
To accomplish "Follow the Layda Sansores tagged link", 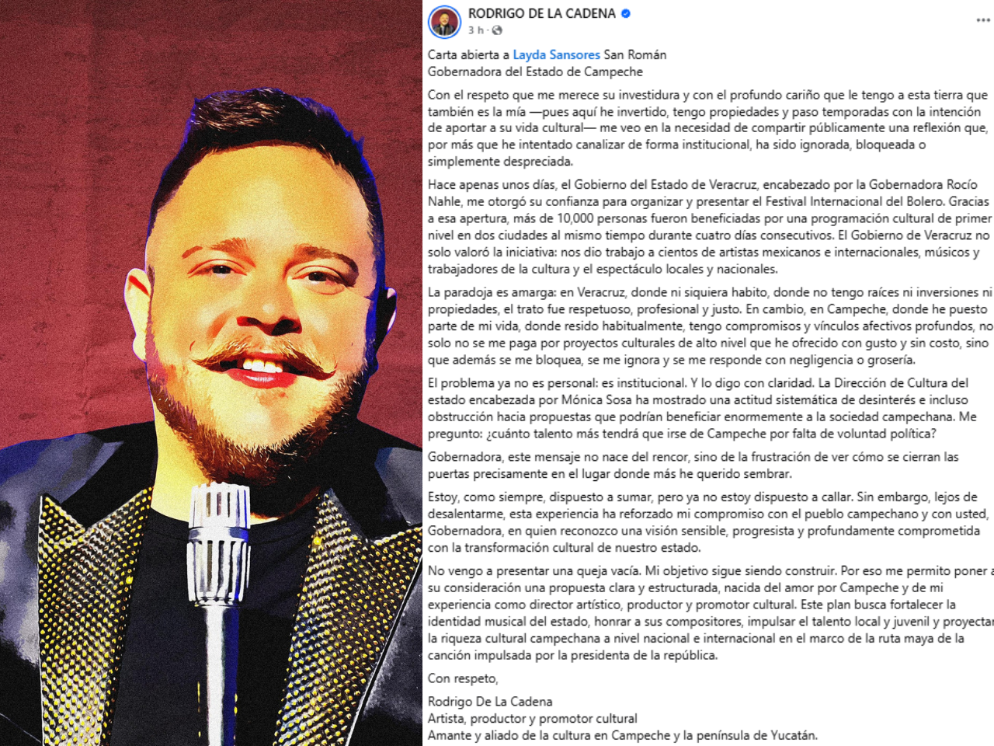I will click(556, 54).
